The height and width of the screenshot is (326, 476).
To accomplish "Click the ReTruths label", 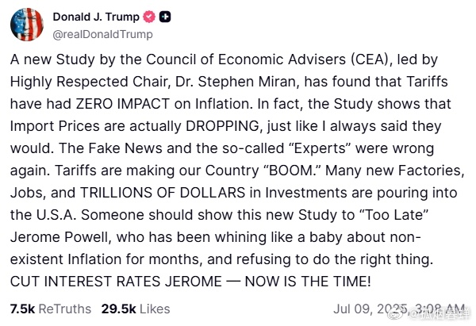I will 65,309.
